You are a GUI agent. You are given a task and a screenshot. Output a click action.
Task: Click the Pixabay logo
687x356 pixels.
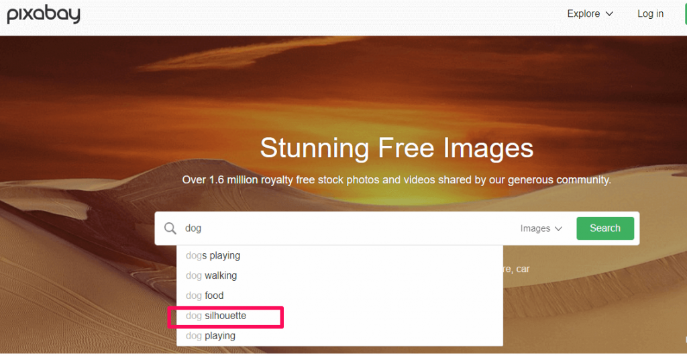[44, 13]
